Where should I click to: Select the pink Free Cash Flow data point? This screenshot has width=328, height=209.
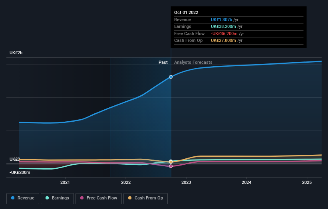coord(171,166)
